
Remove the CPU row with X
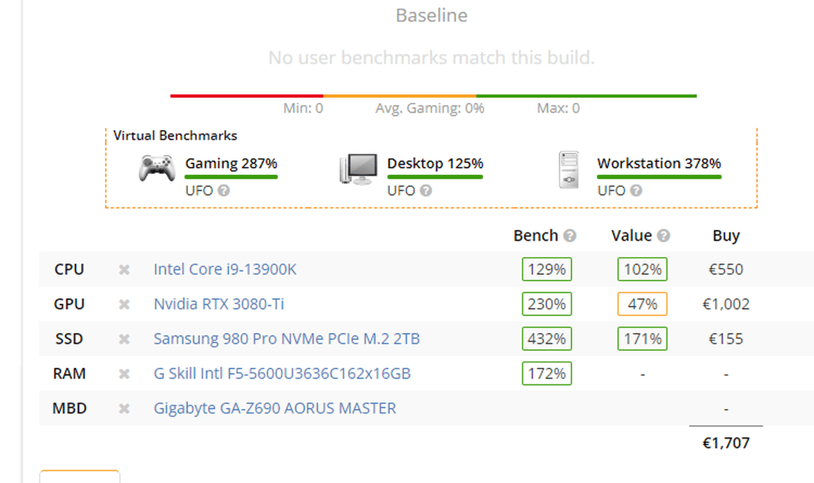pyautogui.click(x=124, y=269)
